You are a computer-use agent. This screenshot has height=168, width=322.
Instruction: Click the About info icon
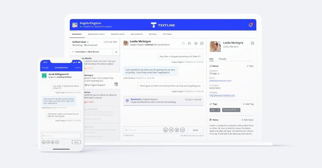pos(210,66)
